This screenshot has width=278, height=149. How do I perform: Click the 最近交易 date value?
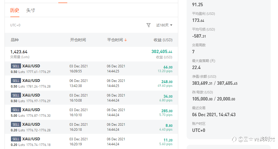[x=214, y=114]
